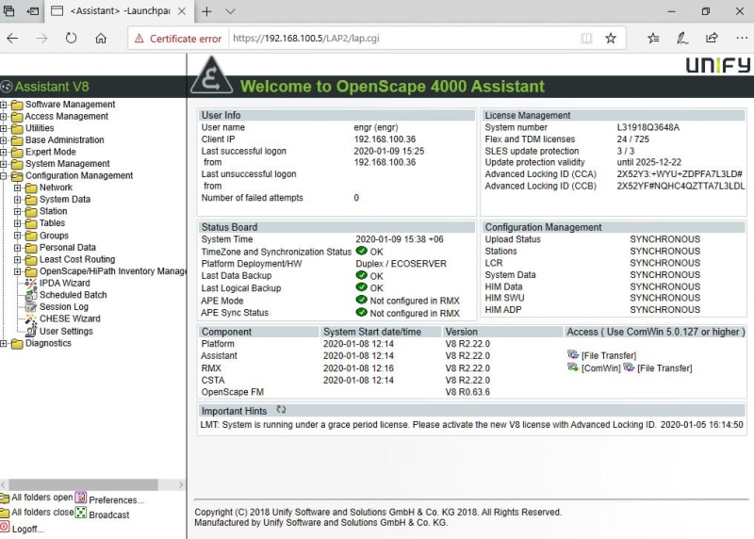The width and height of the screenshot is (754, 539).
Task: Expand the Network subfolder
Action: tap(18, 188)
